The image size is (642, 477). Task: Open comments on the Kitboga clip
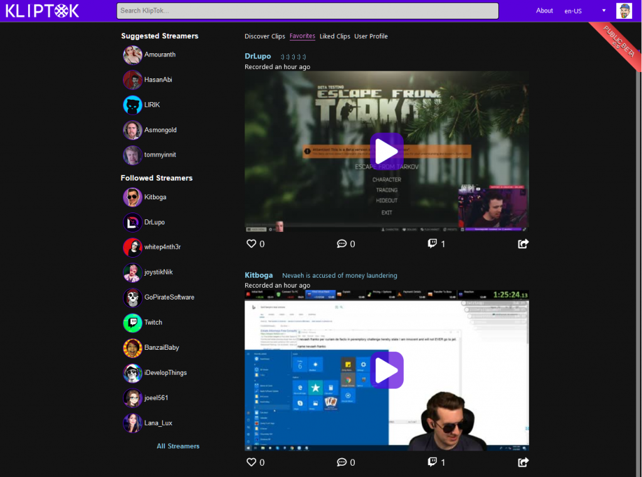click(x=342, y=462)
